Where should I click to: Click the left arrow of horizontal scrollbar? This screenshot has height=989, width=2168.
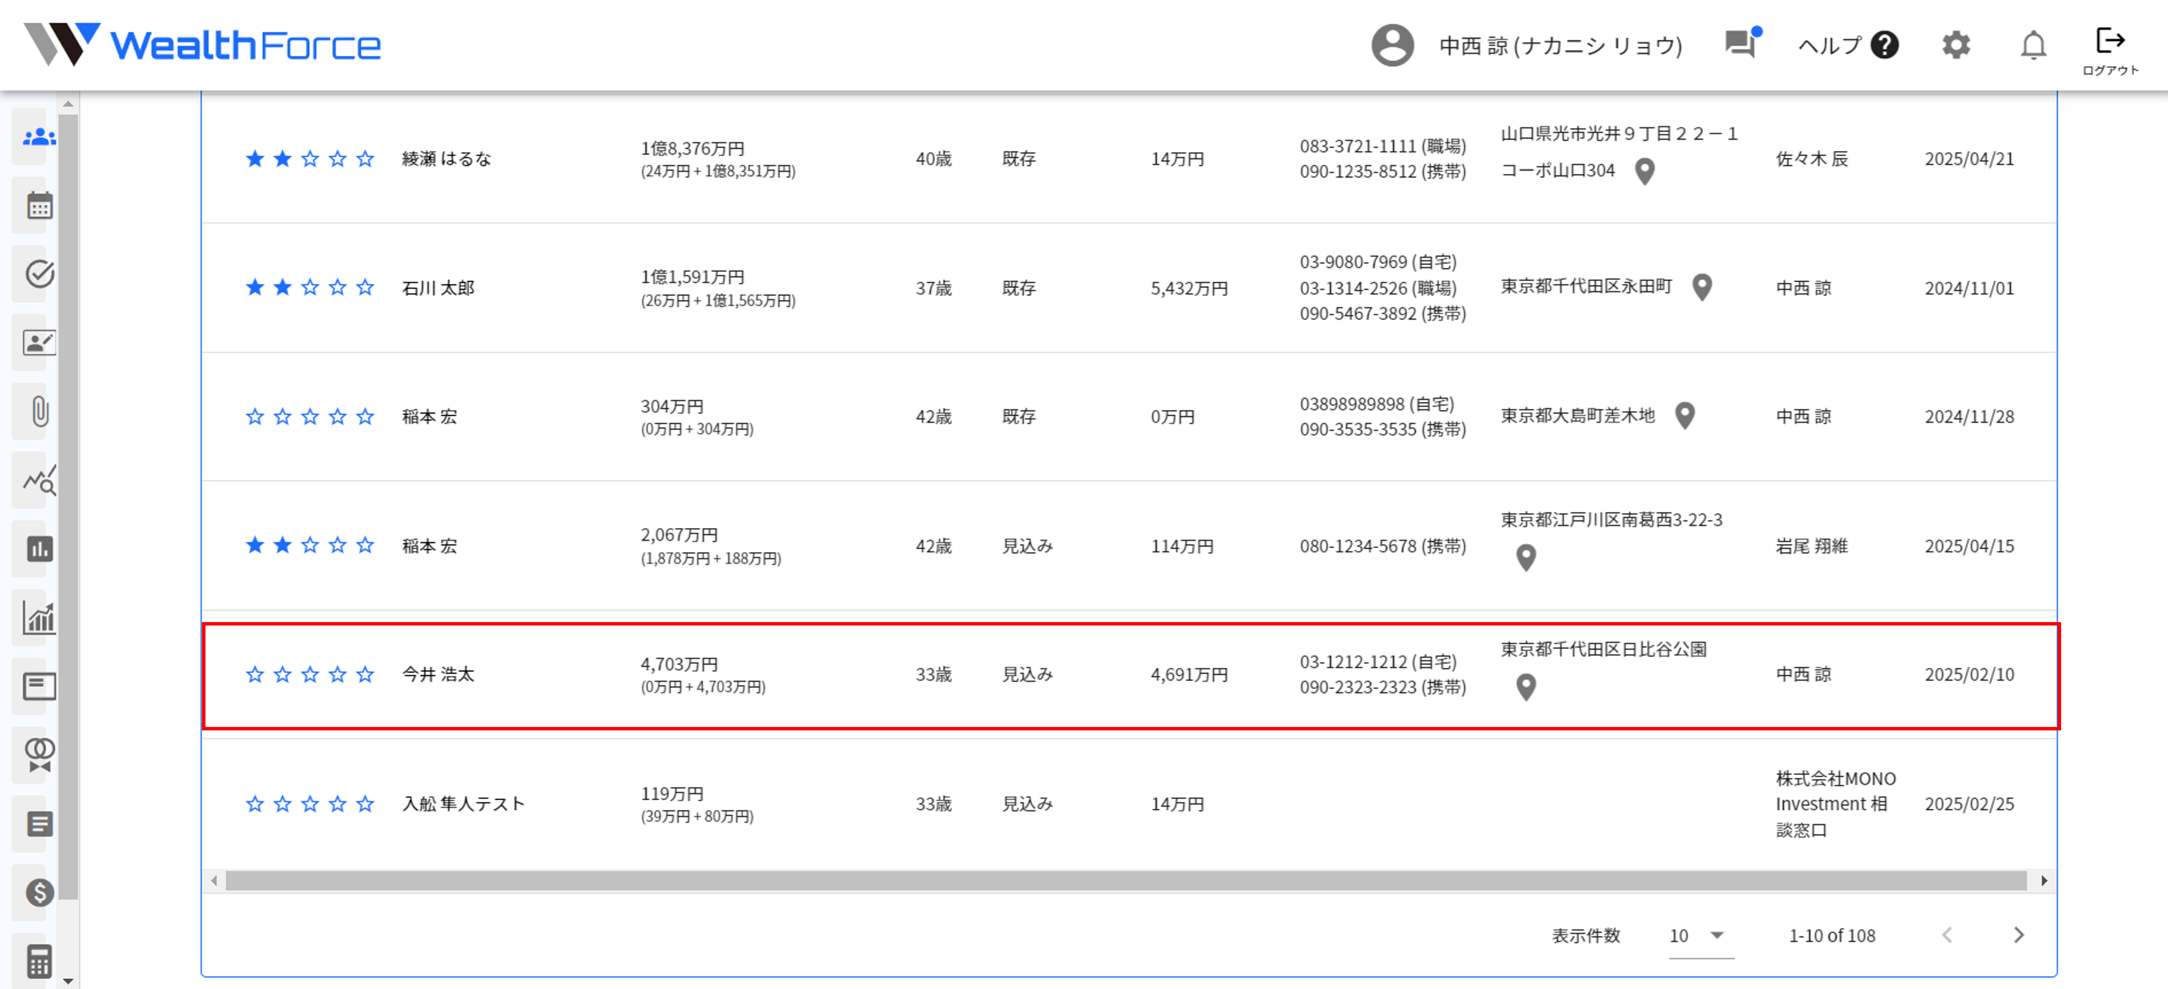tap(215, 881)
